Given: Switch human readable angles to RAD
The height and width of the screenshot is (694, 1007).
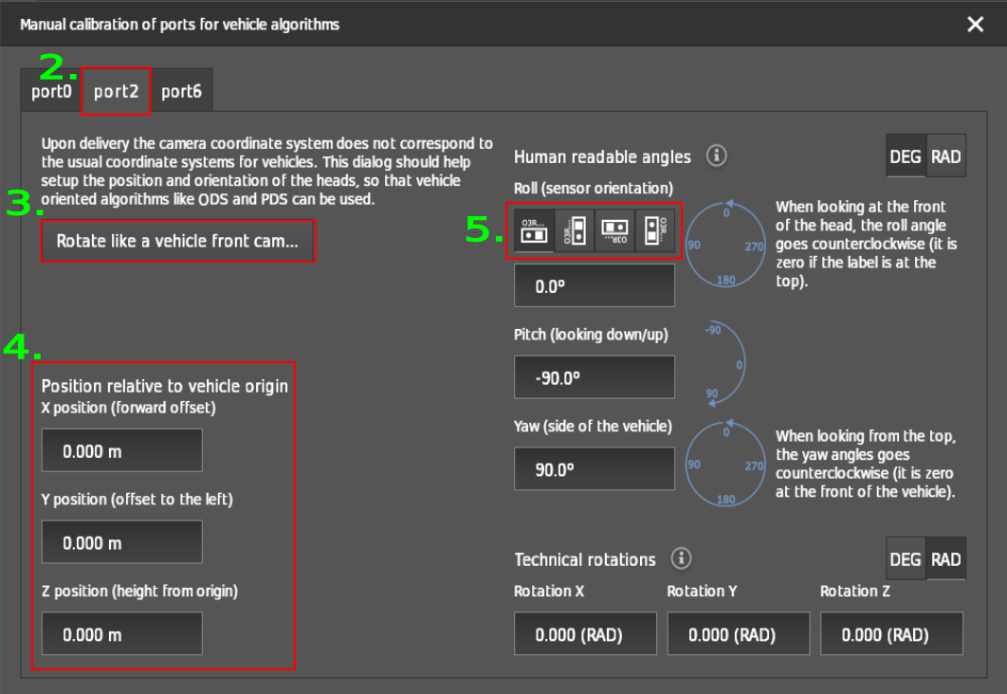Looking at the screenshot, I should click(x=945, y=156).
